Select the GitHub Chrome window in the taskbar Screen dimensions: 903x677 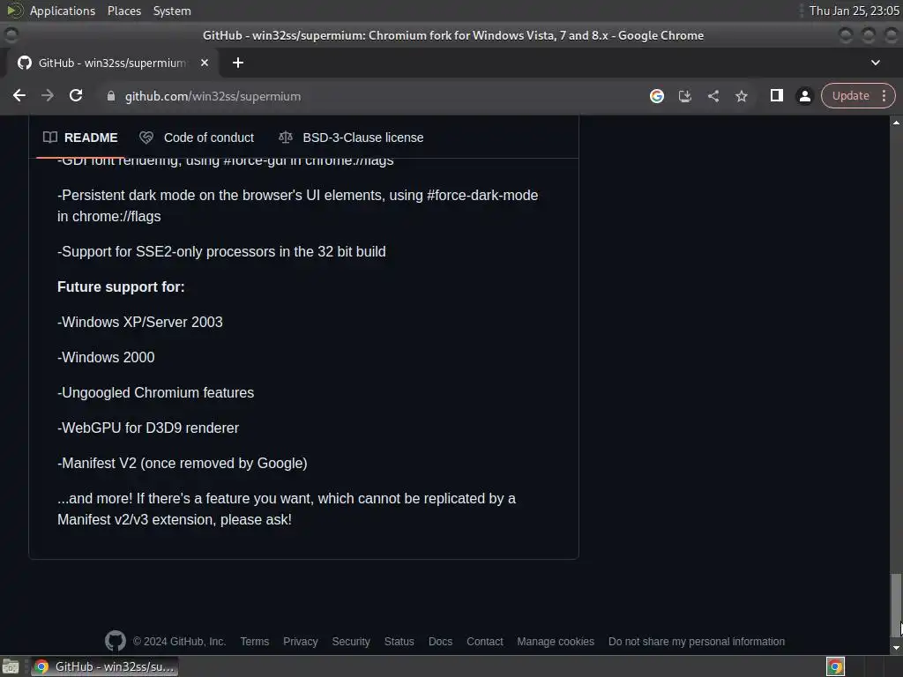(x=104, y=666)
